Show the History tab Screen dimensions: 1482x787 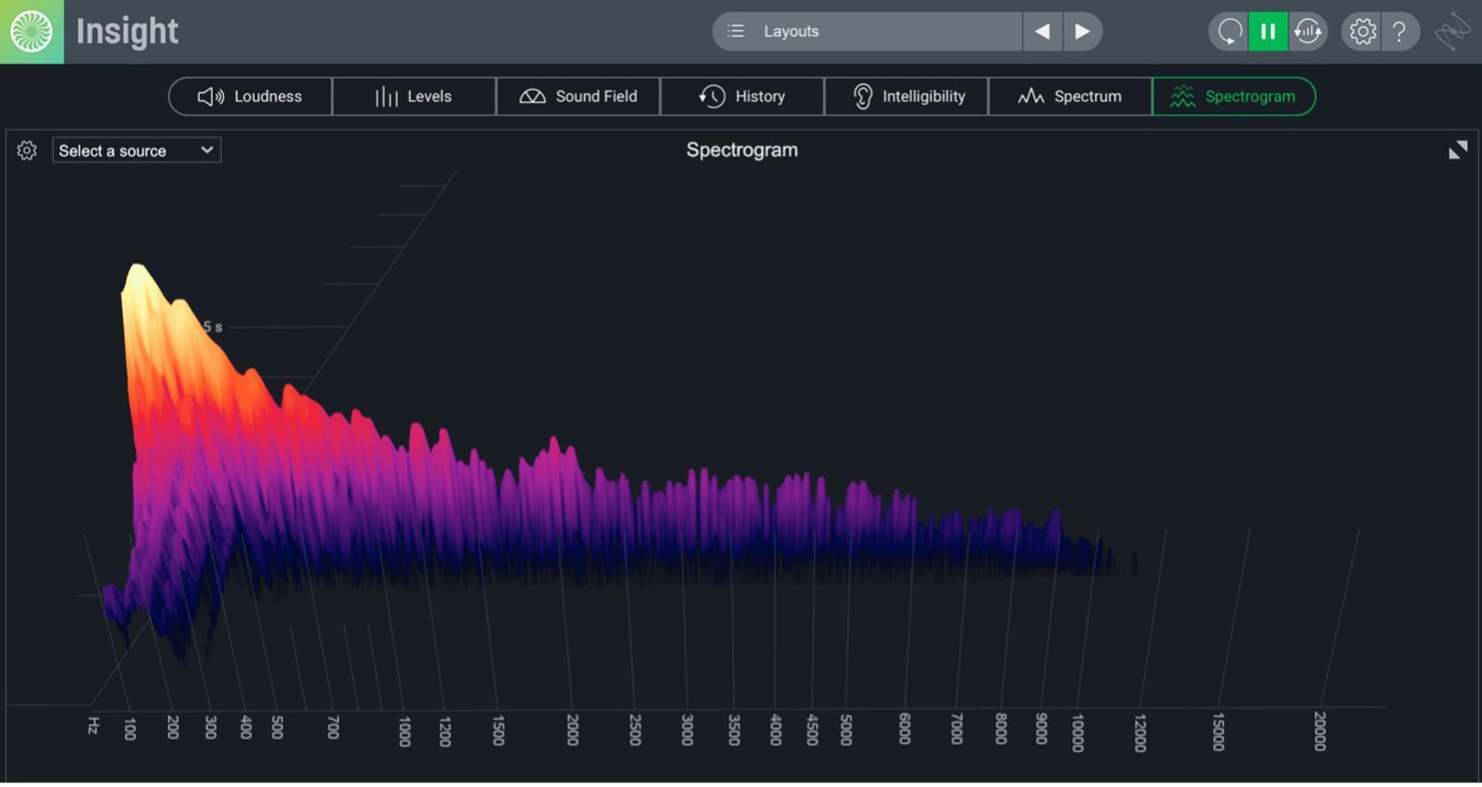743,96
